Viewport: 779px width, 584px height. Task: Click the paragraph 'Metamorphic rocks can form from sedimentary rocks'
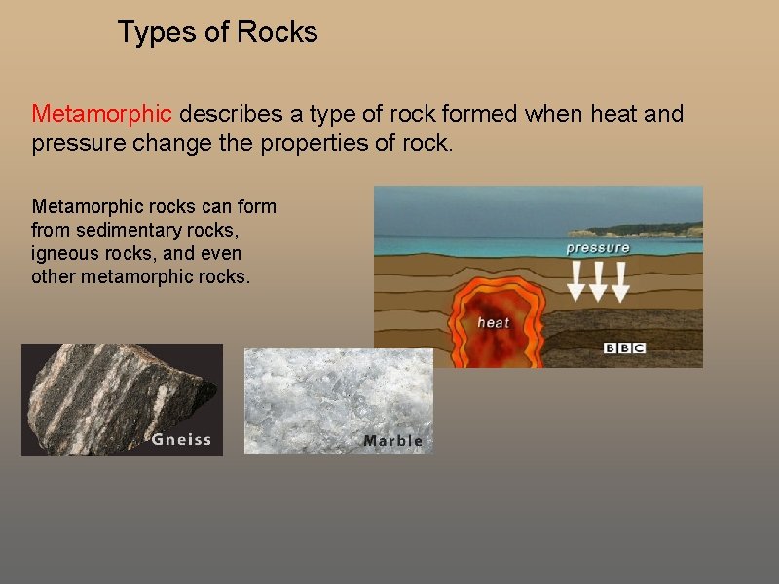tap(154, 241)
